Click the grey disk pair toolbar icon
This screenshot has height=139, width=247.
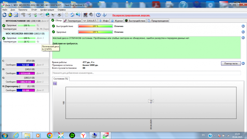[53, 15]
